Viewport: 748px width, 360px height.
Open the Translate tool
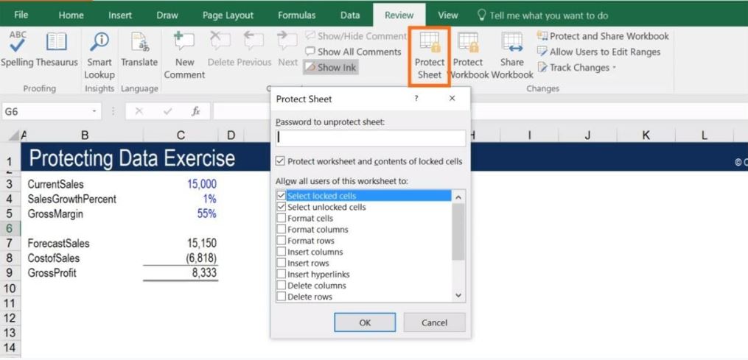139,49
